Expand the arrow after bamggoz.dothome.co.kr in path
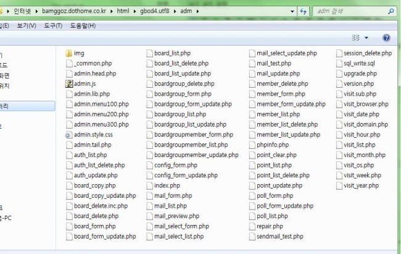 112,11
